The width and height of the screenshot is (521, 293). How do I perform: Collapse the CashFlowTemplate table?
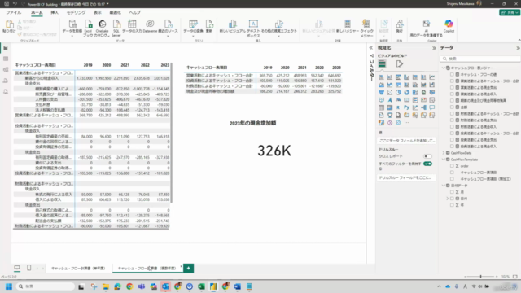pyautogui.click(x=444, y=160)
